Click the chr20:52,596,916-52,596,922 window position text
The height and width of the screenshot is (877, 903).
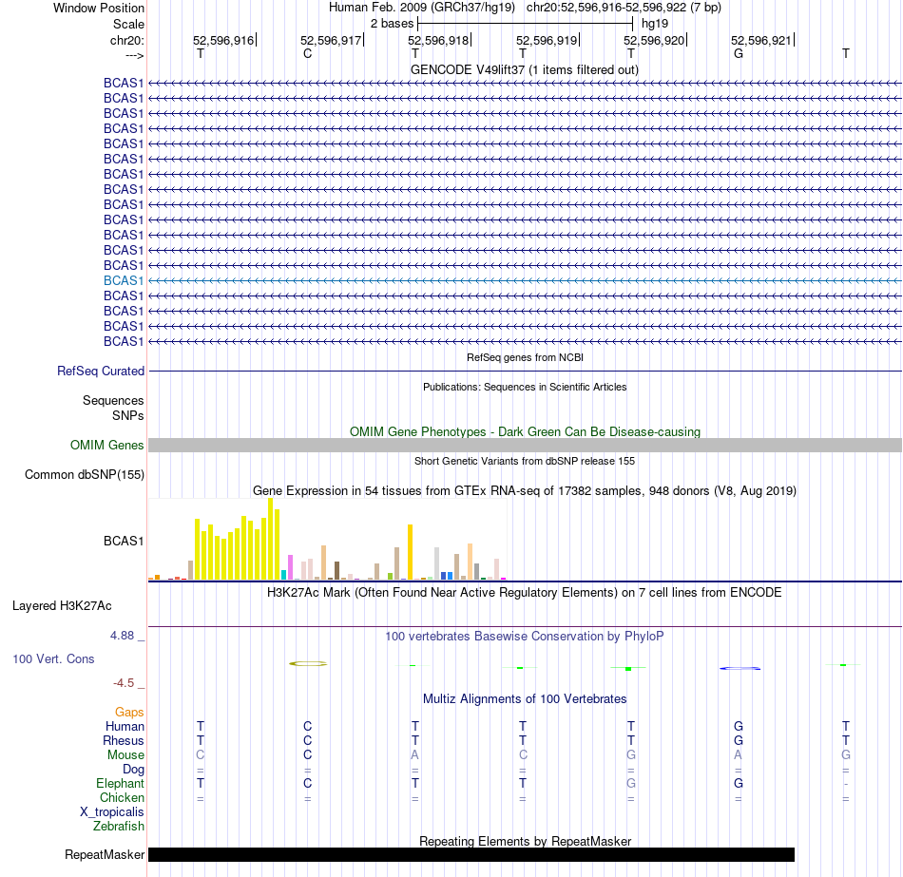(x=624, y=8)
